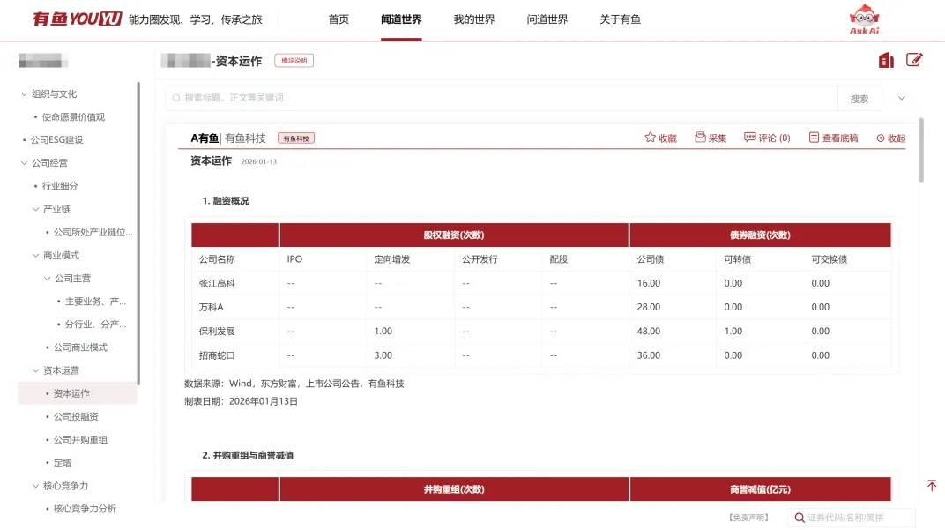Select 公司ESG建设 in sidebar
Viewport: 945px width, 530px height.
(57, 140)
